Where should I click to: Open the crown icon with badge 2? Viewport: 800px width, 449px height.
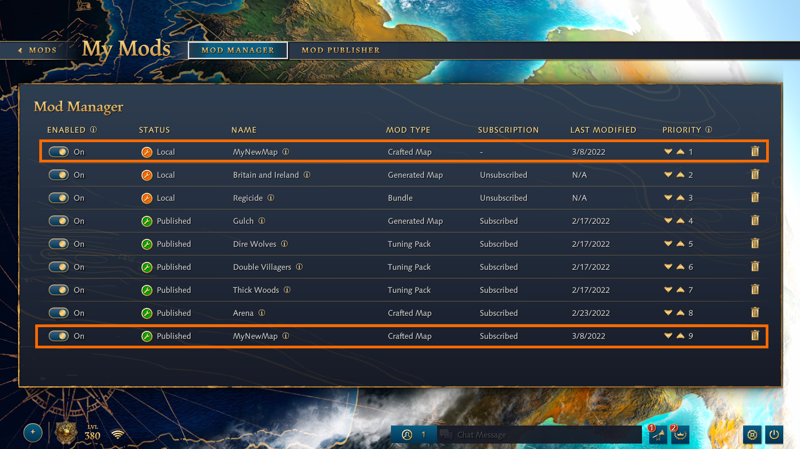tap(680, 435)
